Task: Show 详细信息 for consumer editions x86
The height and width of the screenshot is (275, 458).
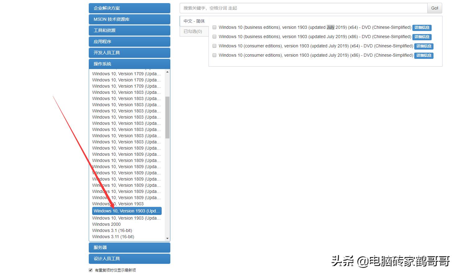Action: 424,55
